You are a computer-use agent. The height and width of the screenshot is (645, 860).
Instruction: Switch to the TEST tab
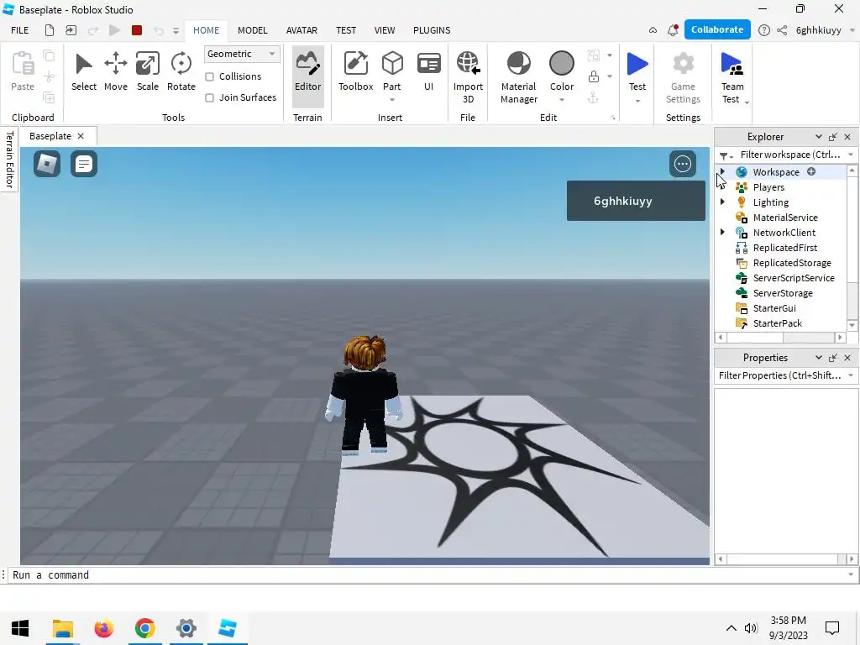346,30
